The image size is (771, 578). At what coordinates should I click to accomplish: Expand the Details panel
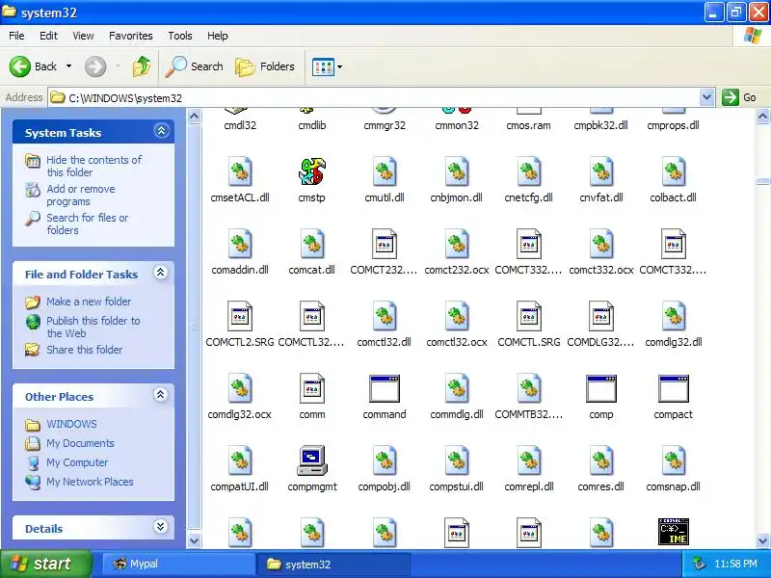[x=161, y=527]
